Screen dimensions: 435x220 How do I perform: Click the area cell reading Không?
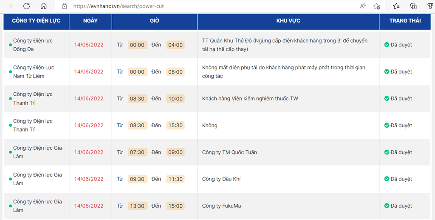point(210,125)
